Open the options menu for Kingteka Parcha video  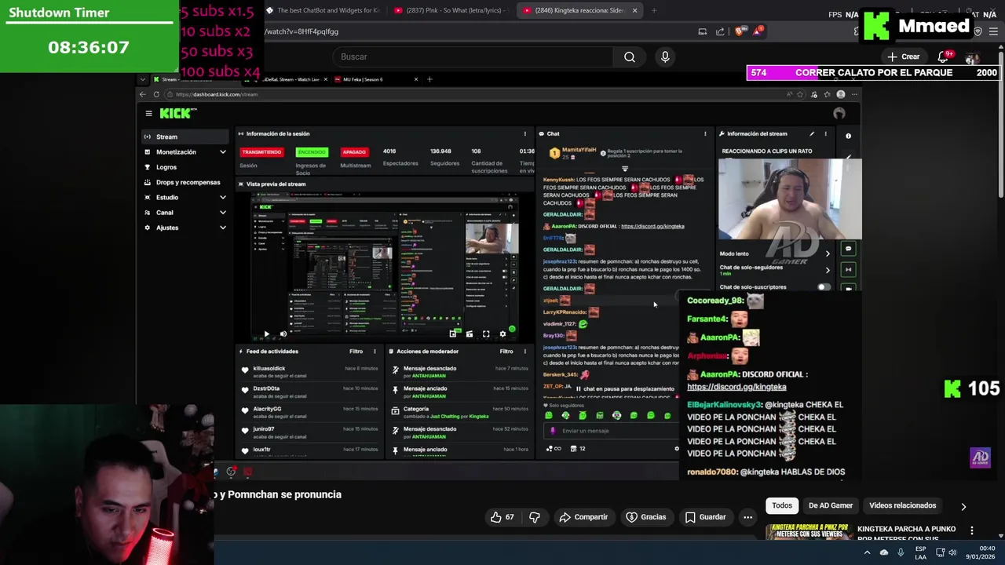pyautogui.click(x=972, y=530)
